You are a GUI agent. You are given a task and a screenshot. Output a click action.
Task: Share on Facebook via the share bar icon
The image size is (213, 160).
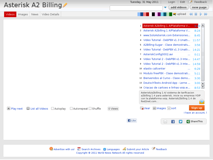coord(173,122)
